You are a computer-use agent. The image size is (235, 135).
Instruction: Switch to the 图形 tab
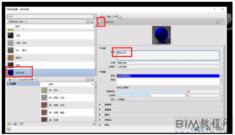pyautogui.click(x=109, y=17)
